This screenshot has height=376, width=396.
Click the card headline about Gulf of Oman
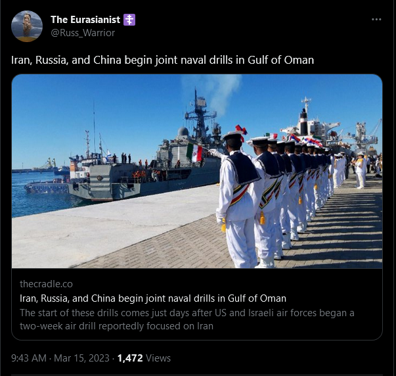[x=153, y=298]
